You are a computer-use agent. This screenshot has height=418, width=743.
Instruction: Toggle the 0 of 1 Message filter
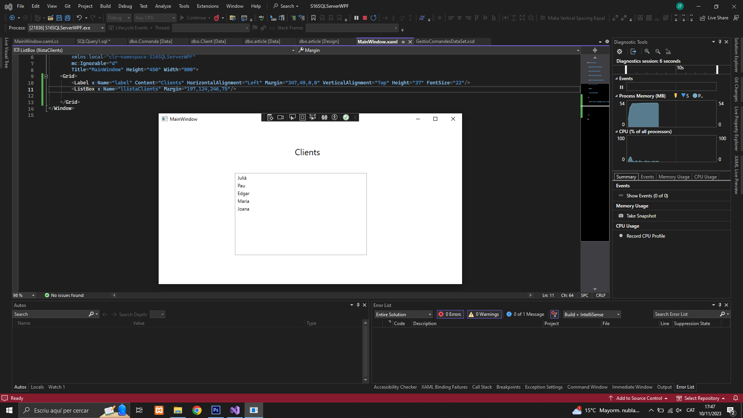pyautogui.click(x=526, y=314)
